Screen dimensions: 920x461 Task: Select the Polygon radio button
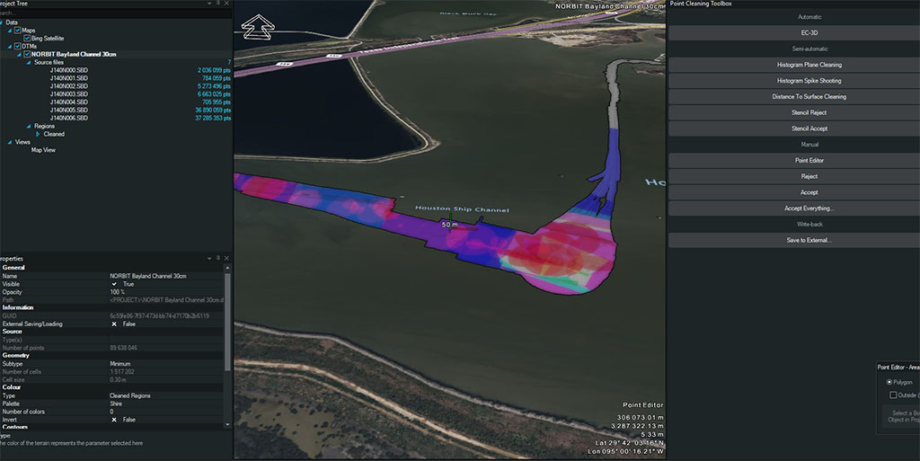click(x=889, y=382)
